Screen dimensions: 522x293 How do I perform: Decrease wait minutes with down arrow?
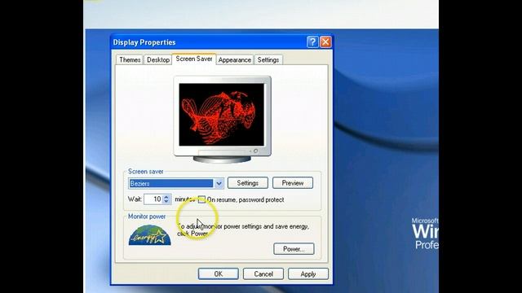166,202
